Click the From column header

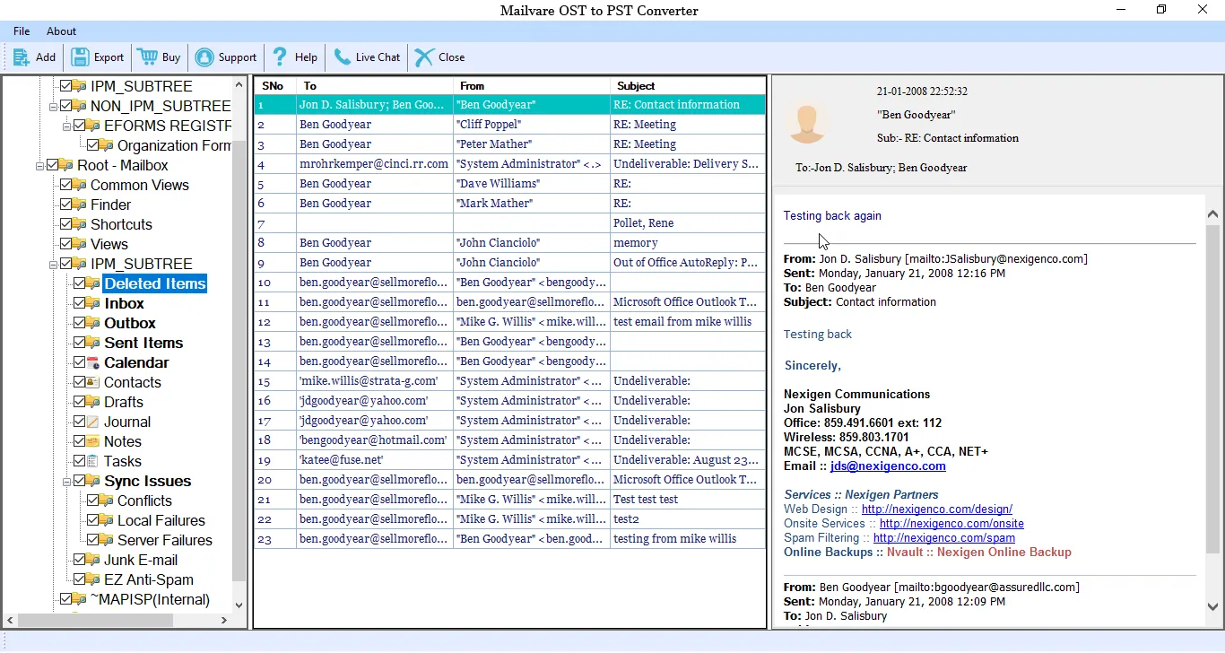[531, 86]
